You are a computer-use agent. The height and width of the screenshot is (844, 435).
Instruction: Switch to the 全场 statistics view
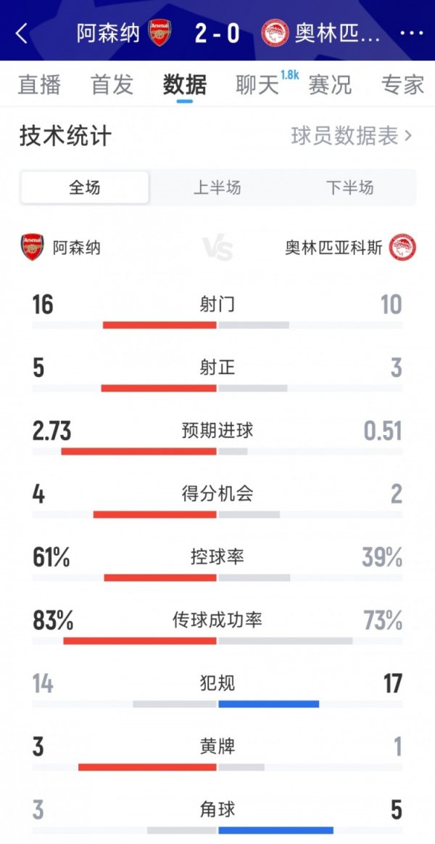click(84, 187)
